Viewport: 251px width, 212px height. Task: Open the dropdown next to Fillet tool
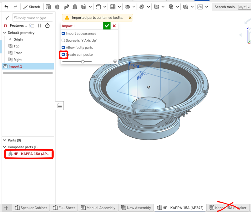[105, 7]
